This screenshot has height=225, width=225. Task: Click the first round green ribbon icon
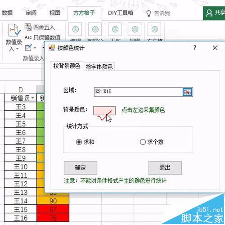point(75,29)
